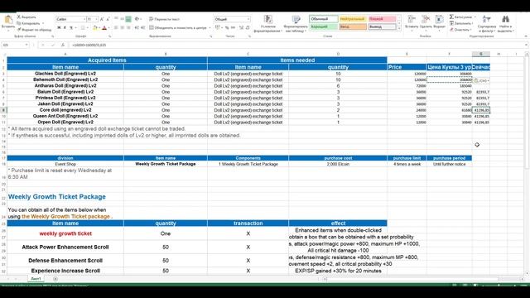Activate the Format Painter brush
Image resolution: width=530 pixels, height=298 pixels.
[19, 30]
